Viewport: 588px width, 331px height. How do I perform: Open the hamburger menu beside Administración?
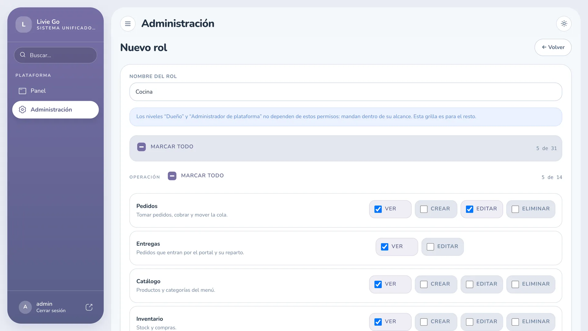click(x=128, y=24)
